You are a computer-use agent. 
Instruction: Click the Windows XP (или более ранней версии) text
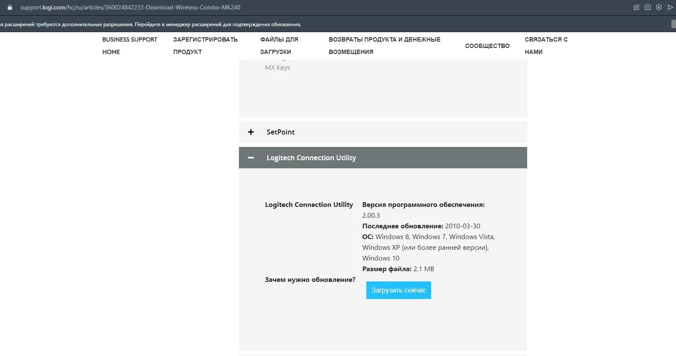426,248
